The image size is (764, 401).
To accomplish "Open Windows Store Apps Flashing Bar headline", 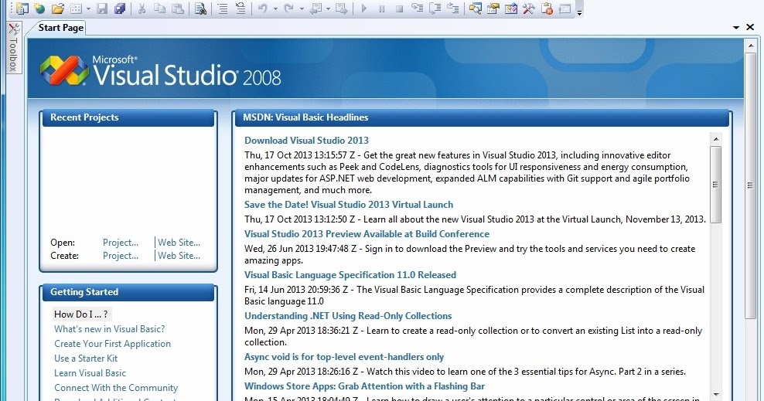I will (364, 386).
